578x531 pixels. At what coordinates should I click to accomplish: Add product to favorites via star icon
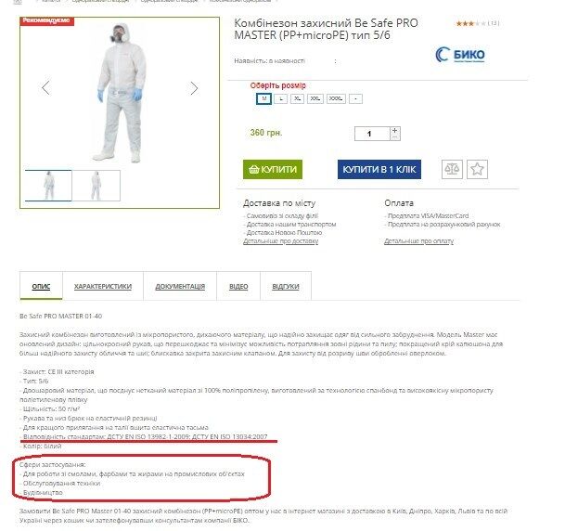tap(477, 169)
